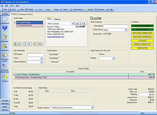Click the Save floppy disk icon
Viewport: 157px width, 115px height.
10,9
